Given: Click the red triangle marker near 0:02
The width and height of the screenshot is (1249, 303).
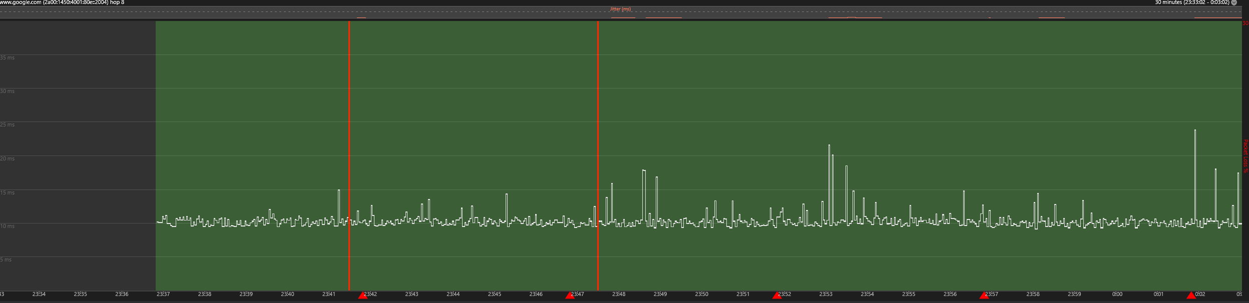Looking at the screenshot, I should (1191, 295).
